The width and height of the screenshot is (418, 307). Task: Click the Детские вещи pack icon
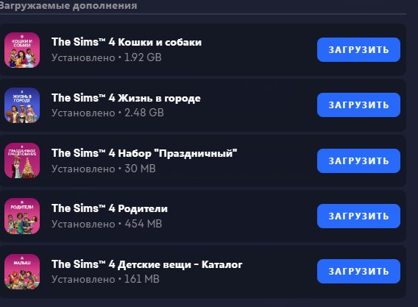coord(22,272)
